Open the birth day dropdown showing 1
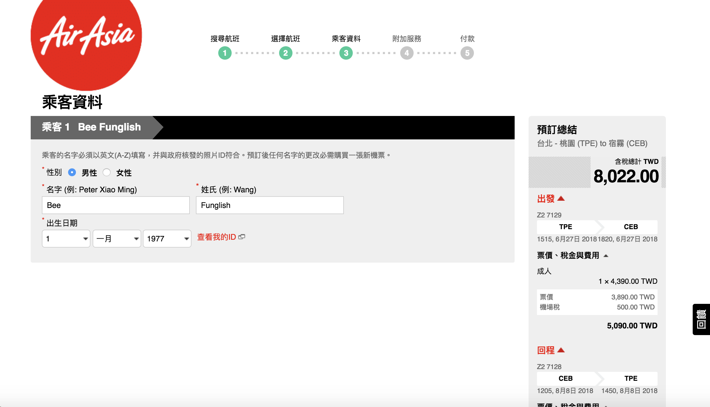The width and height of the screenshot is (710, 407). click(66, 238)
